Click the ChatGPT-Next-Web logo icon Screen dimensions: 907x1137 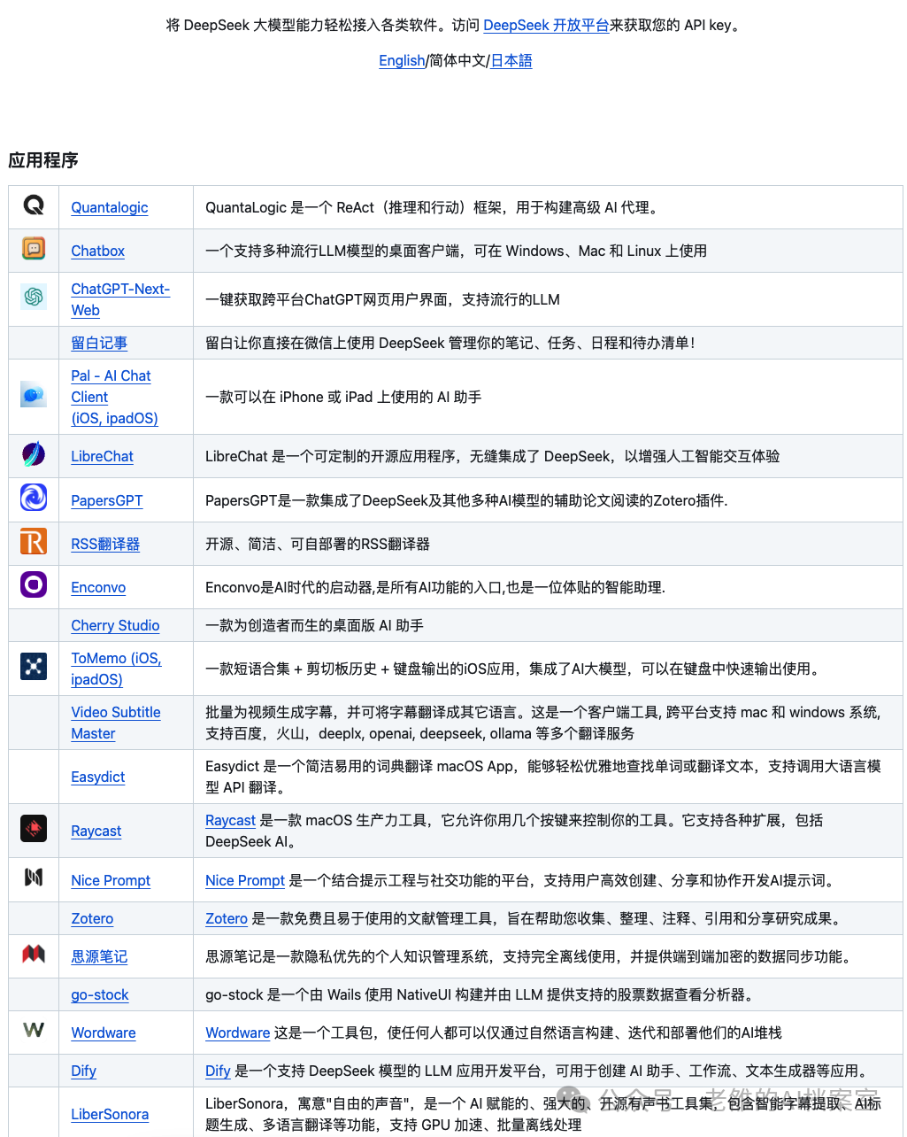(34, 297)
